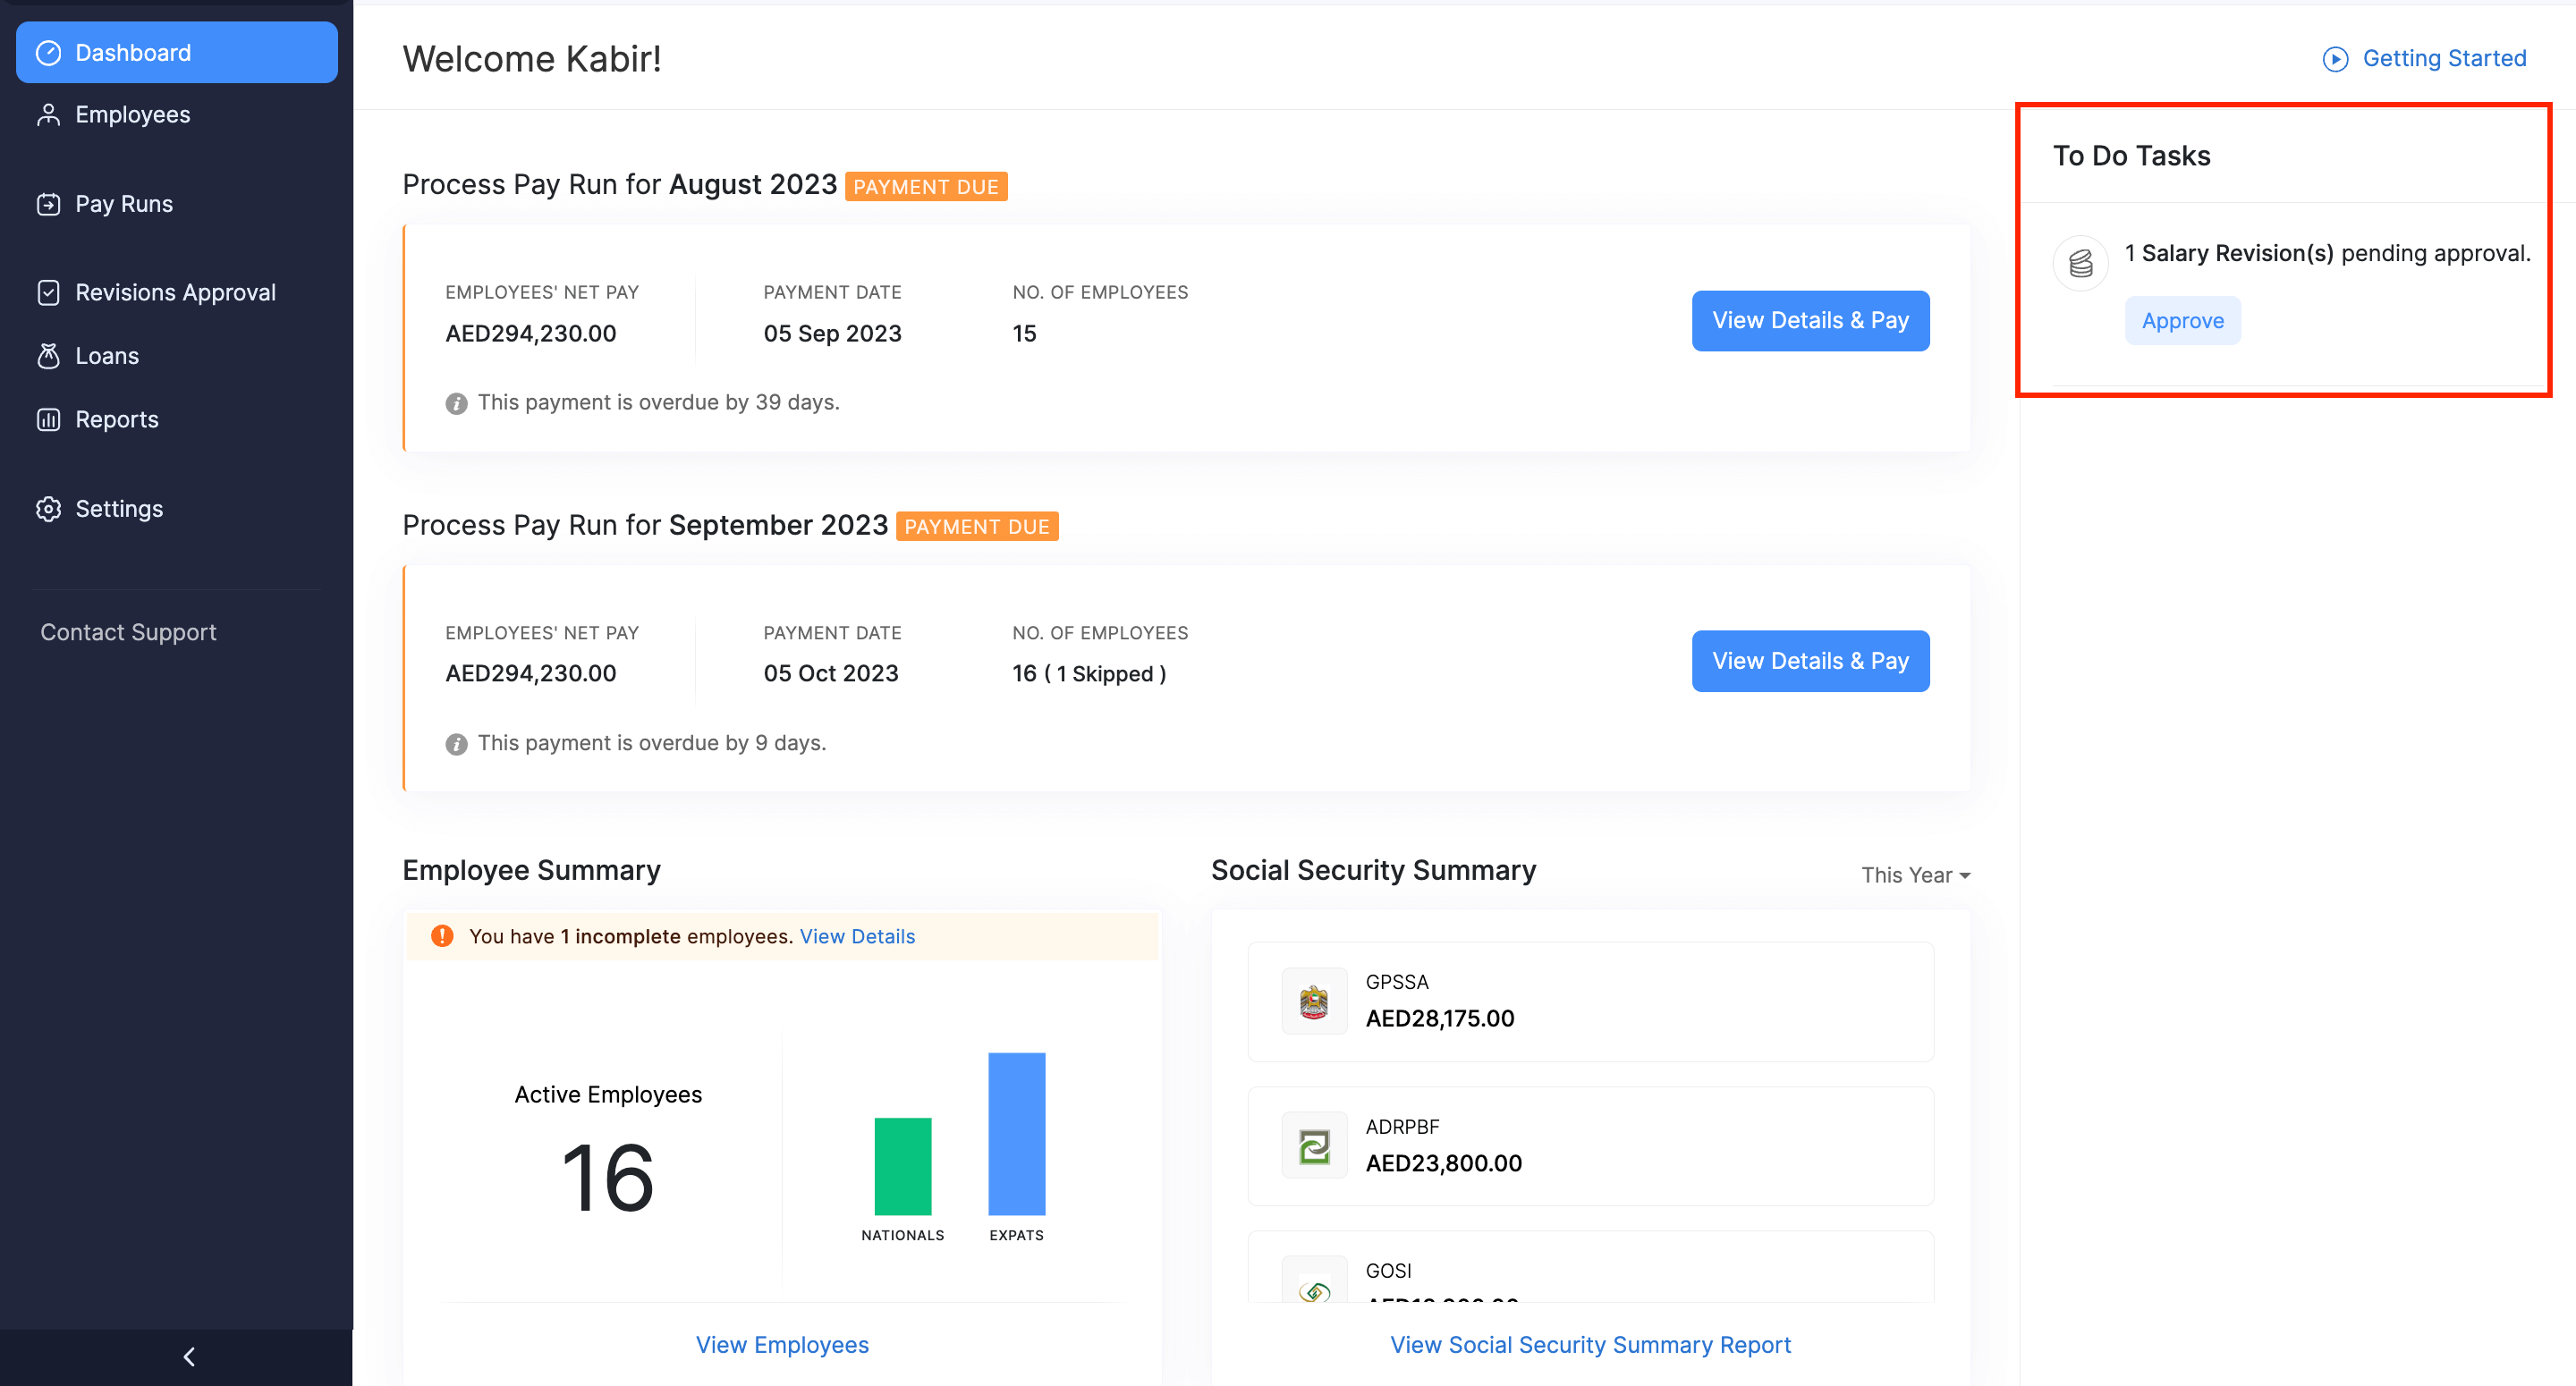
Task: Open the This Year period dropdown
Action: coord(1914,875)
